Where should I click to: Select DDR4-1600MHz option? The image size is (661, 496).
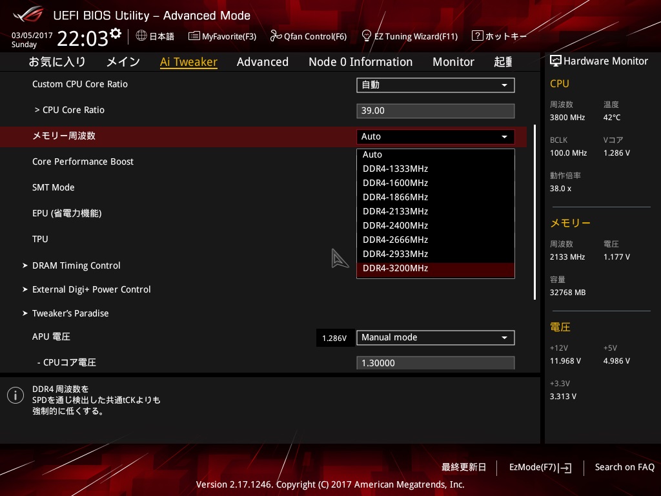pyautogui.click(x=436, y=183)
